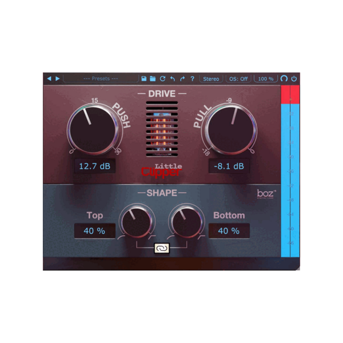Toggle the plugin power bypass button

(294, 78)
